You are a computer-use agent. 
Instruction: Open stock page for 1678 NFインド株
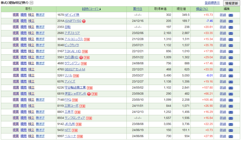[x=72, y=15]
